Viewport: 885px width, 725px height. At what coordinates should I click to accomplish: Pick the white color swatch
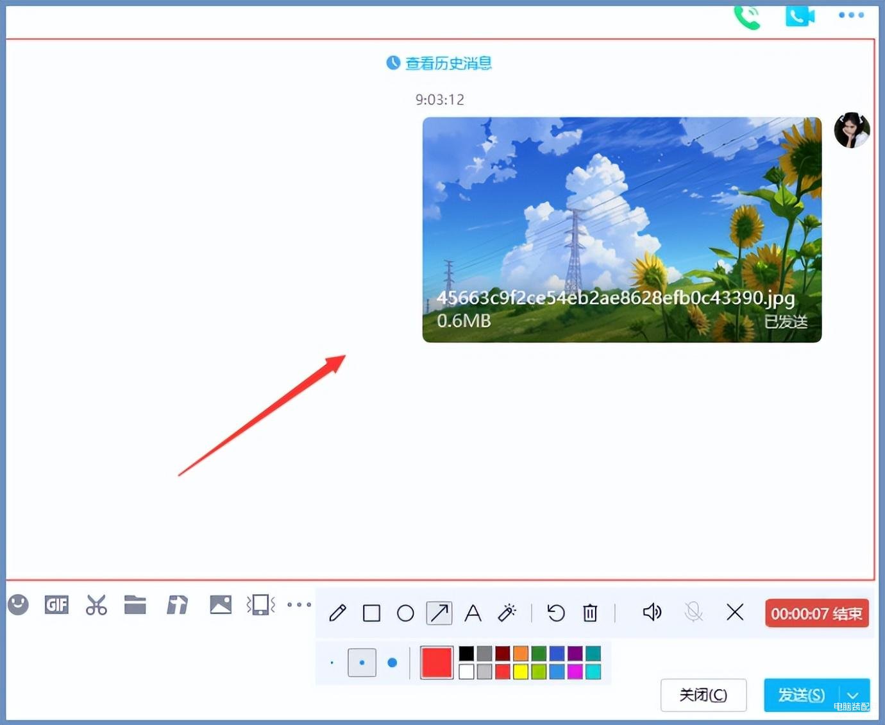coord(467,672)
